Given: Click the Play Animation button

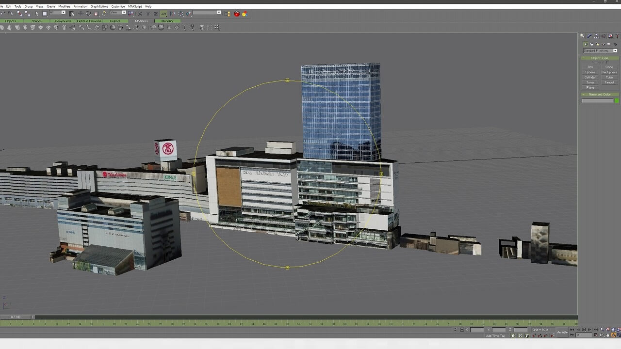Looking at the screenshot, I should coord(584,330).
